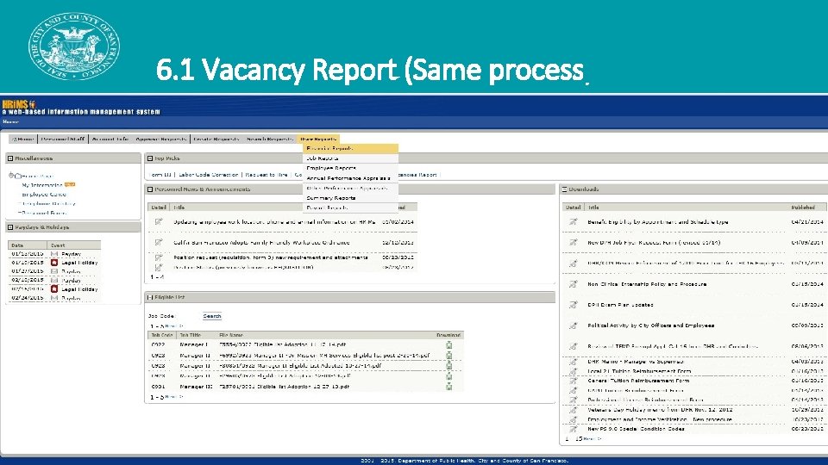Open the Personnel Staff tab
828x465 pixels.
62,139
